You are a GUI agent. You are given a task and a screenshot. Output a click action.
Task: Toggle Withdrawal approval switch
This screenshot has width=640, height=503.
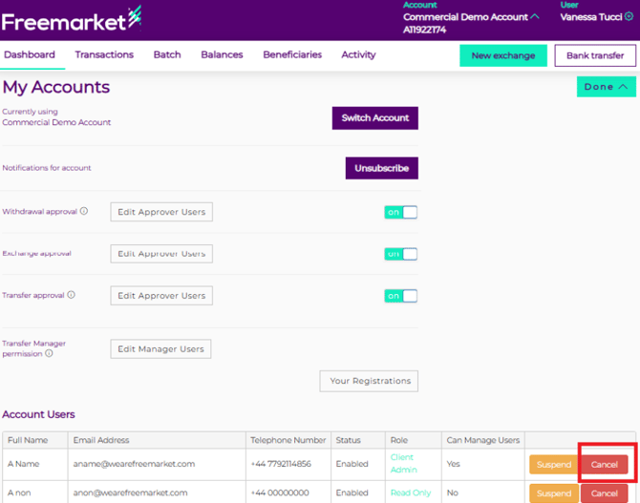tap(400, 212)
